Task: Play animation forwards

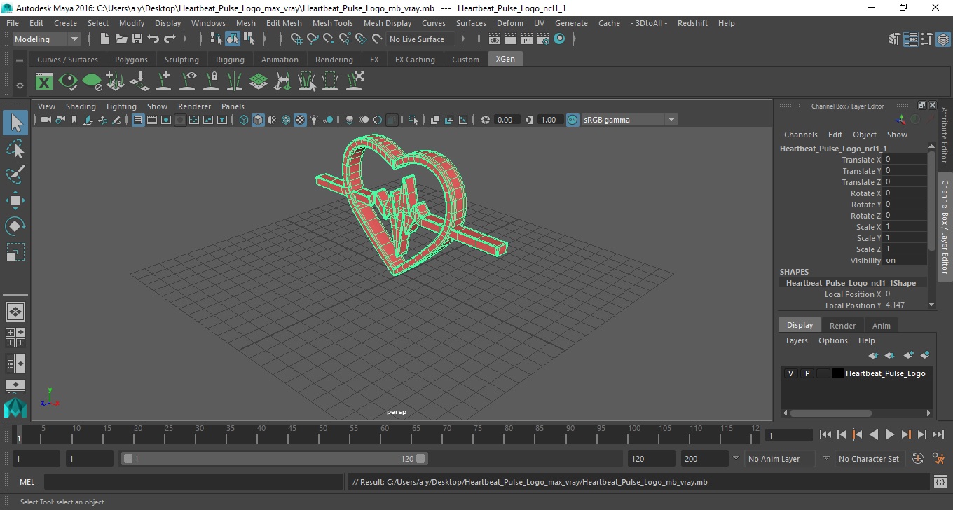Action: click(x=890, y=434)
